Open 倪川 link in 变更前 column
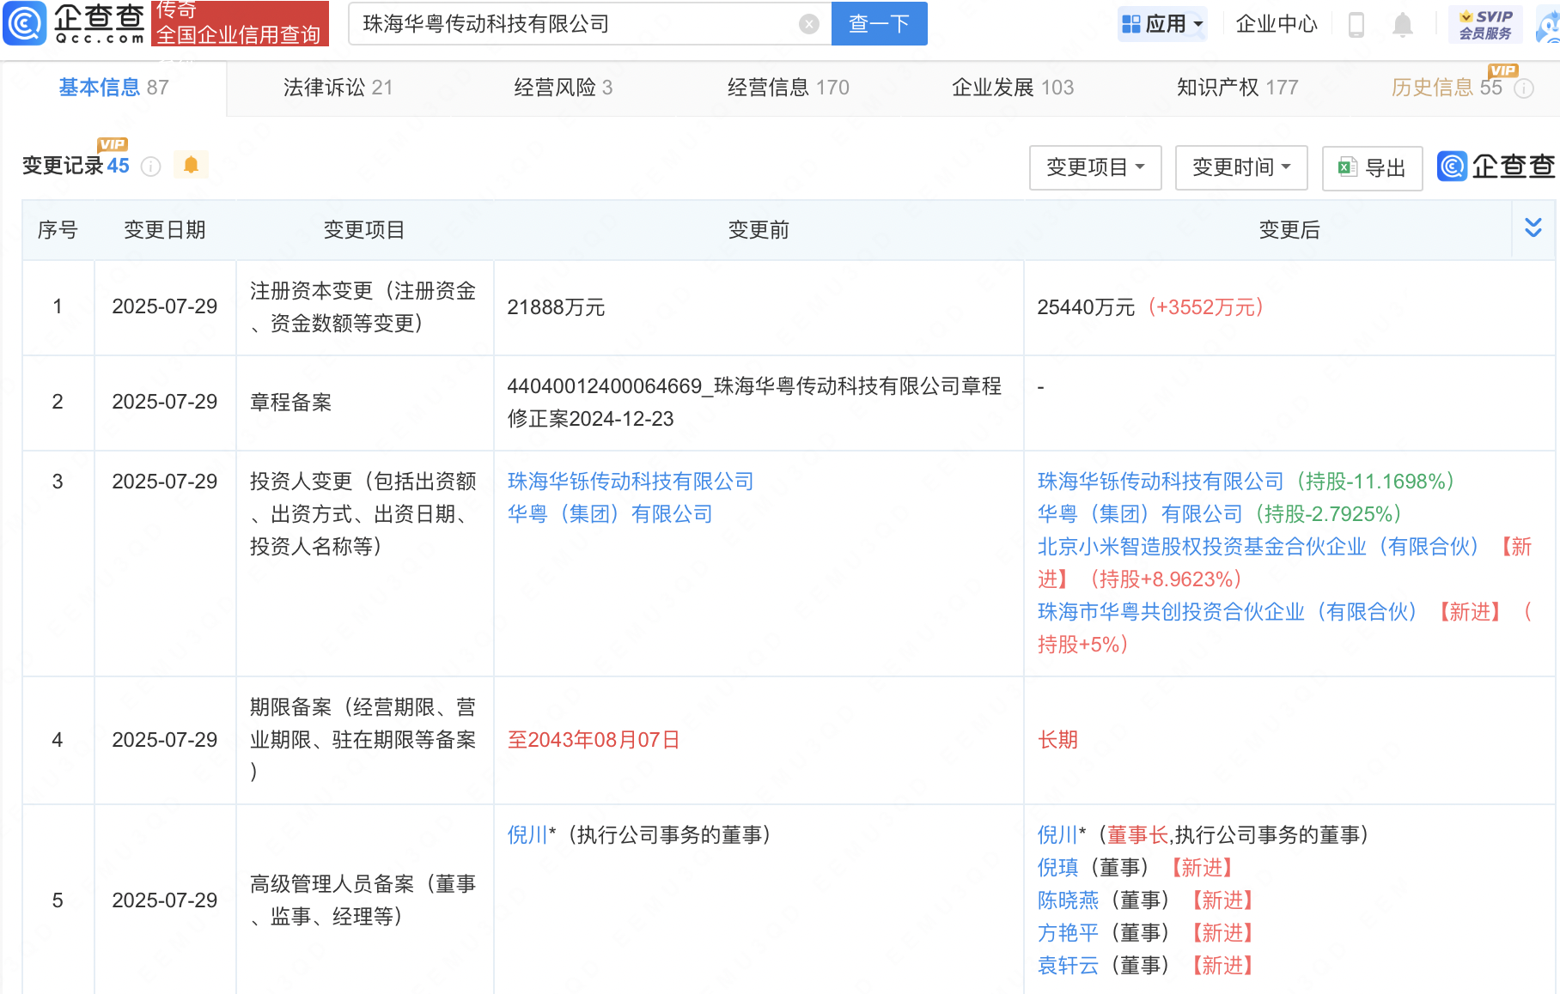The width and height of the screenshot is (1560, 994). tap(527, 835)
